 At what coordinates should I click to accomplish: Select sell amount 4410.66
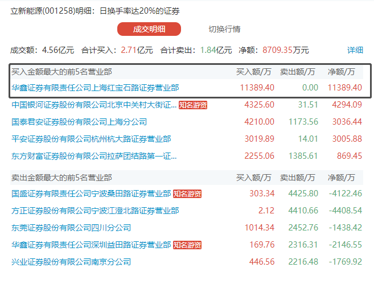[x=303, y=211]
